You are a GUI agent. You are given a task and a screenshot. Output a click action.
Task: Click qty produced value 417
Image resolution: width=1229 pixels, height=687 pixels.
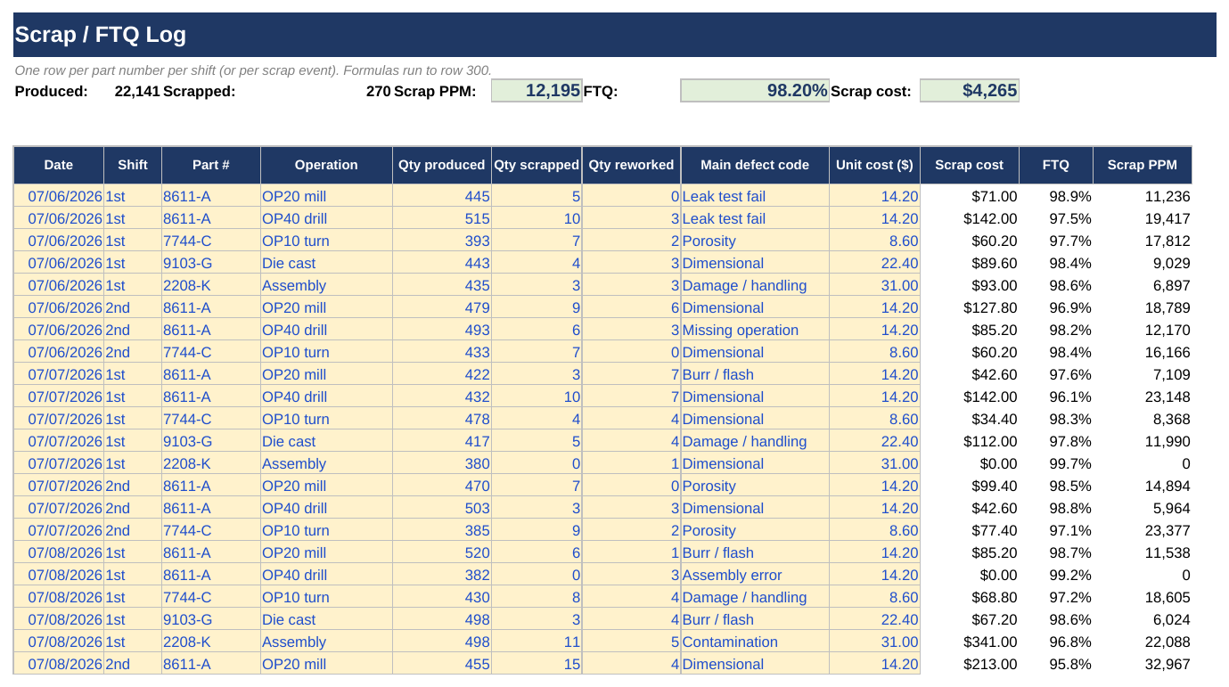442,441
